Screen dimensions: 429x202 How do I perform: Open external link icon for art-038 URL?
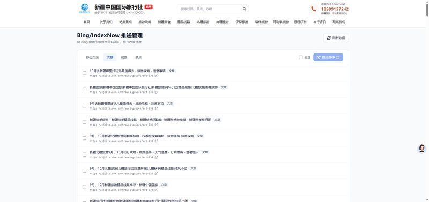tap(156, 173)
